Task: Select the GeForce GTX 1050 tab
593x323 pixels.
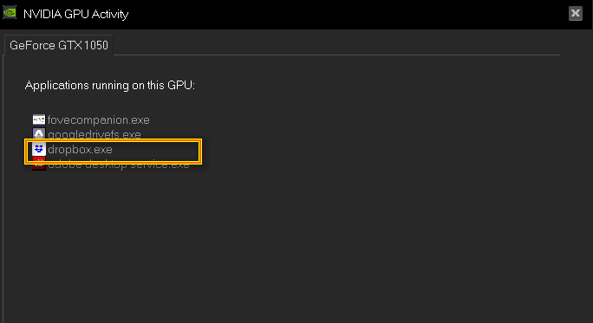Action: click(x=59, y=45)
